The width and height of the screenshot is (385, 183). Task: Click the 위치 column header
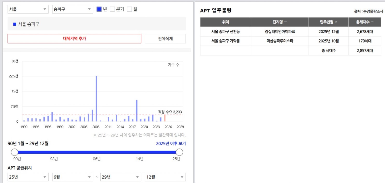coord(225,22)
